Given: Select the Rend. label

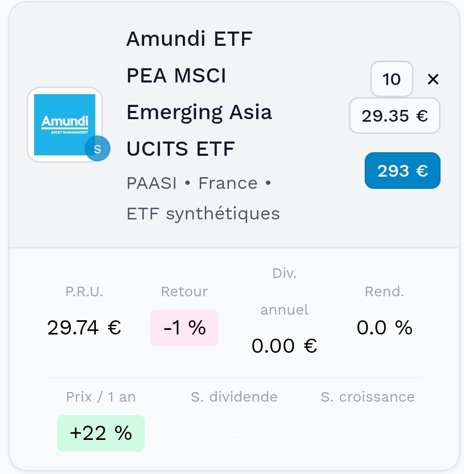Looking at the screenshot, I should tap(384, 292).
